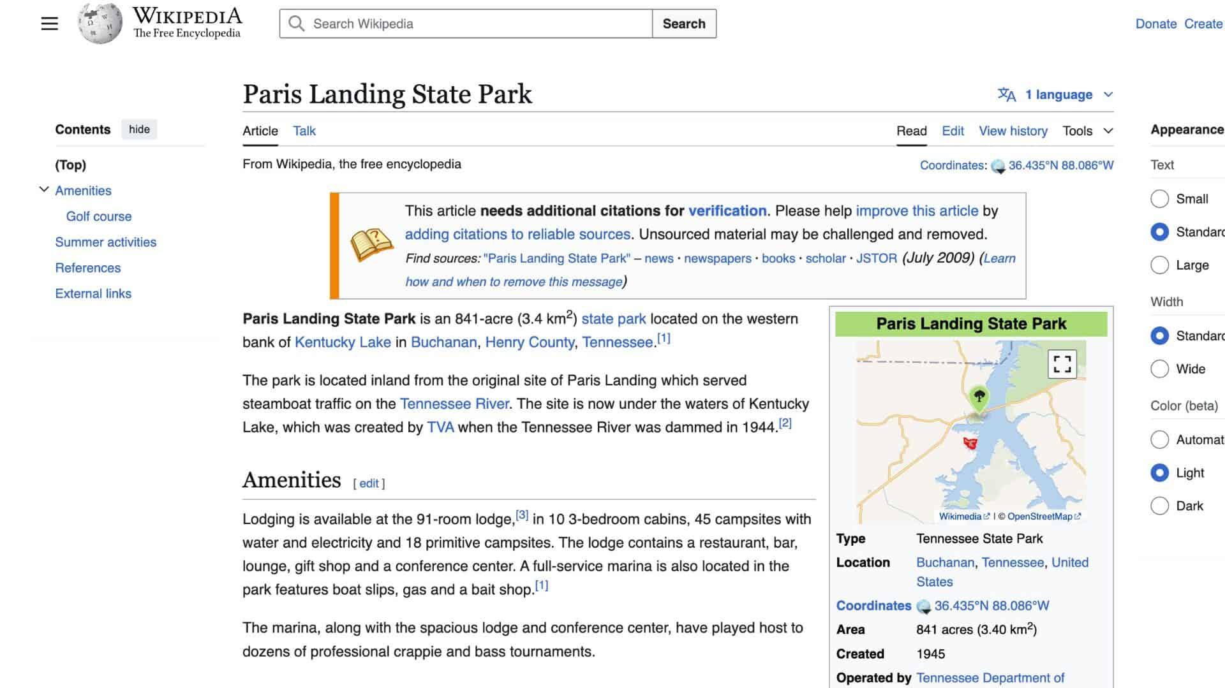Open the TVA link
The width and height of the screenshot is (1225, 688).
click(440, 427)
